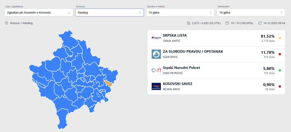Viewport: 291px width, 132px height.
Task: Click the Kosovski Savez party logo
Action: (x=156, y=87)
